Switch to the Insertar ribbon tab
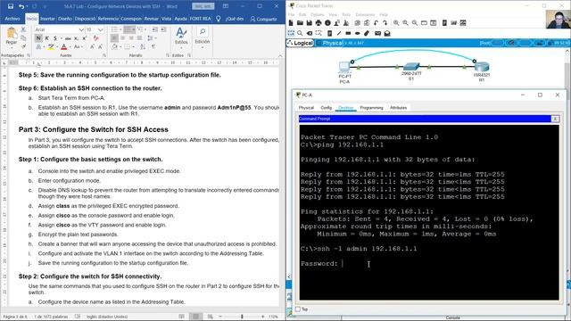 click(x=47, y=19)
